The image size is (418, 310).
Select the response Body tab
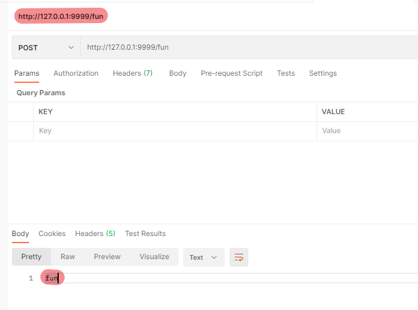tap(21, 234)
